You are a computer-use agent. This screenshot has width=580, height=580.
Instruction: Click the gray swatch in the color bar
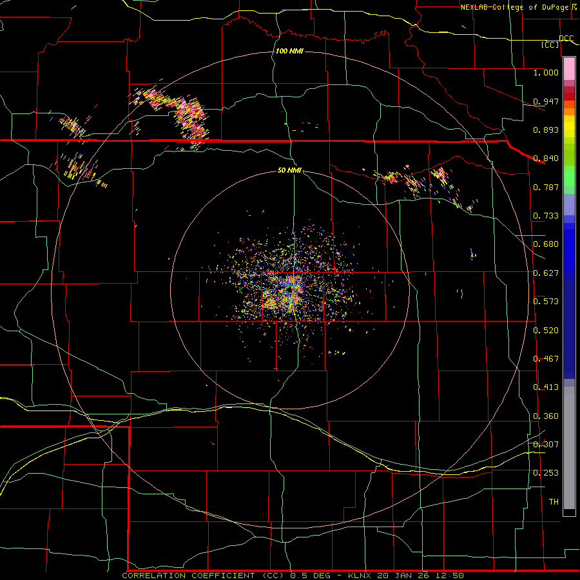[569, 448]
